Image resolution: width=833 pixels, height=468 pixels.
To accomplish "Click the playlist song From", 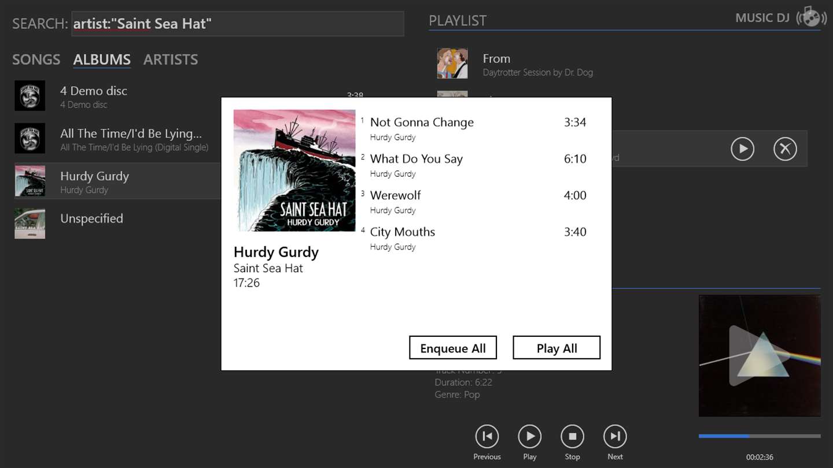I will tap(496, 58).
